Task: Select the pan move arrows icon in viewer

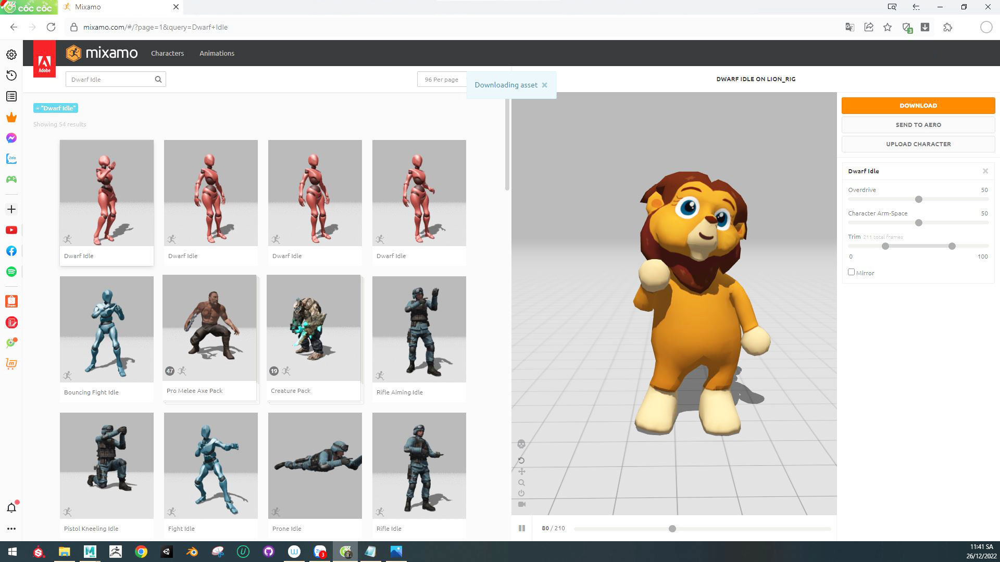Action: pyautogui.click(x=521, y=471)
